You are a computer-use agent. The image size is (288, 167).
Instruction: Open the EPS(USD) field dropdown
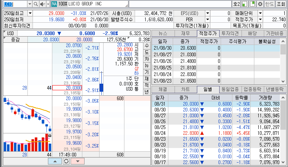pyautogui.click(x=207, y=13)
